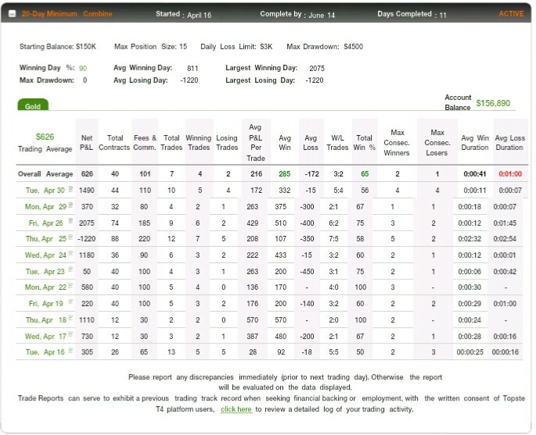536x435 pixels.
Task: Click the report icon beside Tue, Apr 23
Action: [x=70, y=269]
